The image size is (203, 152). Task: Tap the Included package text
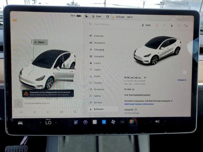pos(132,113)
